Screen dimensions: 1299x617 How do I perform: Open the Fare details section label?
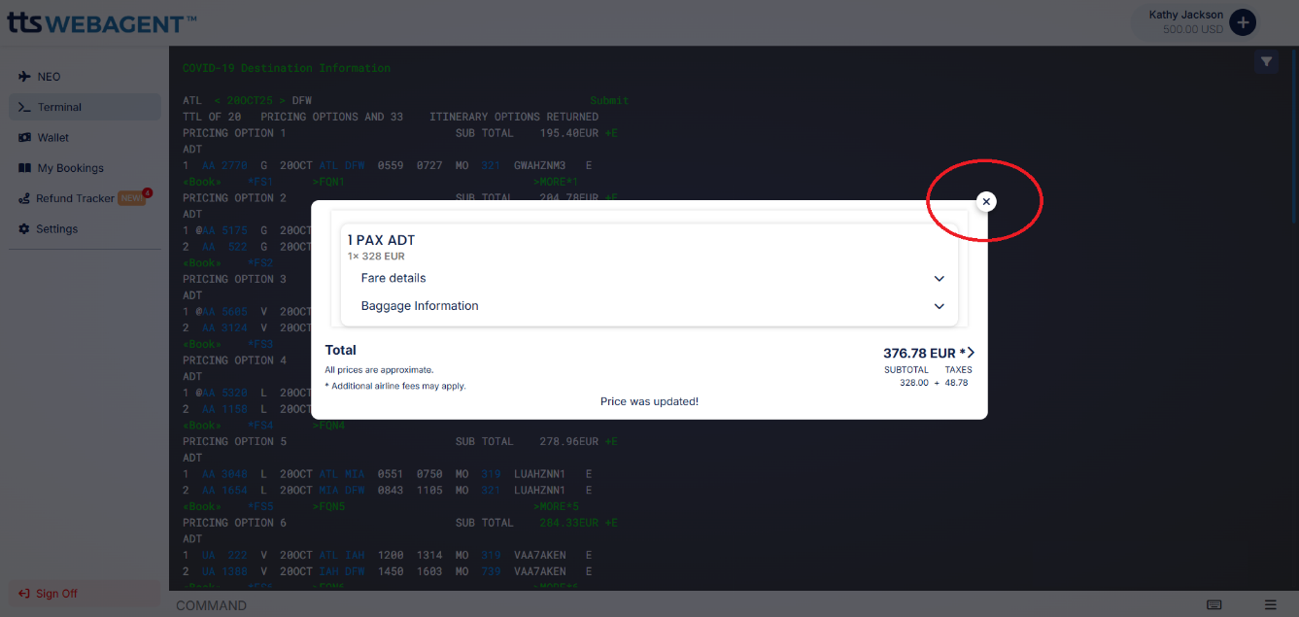[393, 278]
